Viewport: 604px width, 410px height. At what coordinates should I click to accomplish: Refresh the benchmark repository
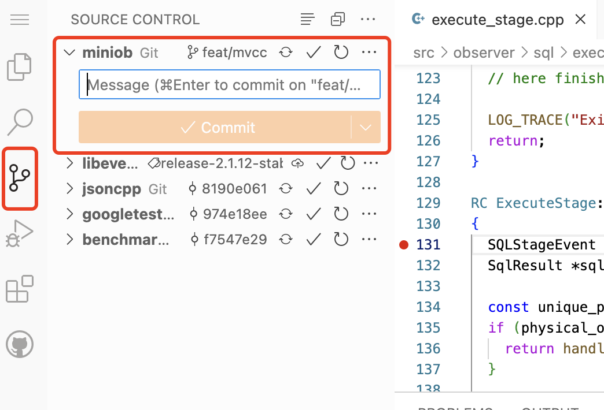tap(341, 239)
